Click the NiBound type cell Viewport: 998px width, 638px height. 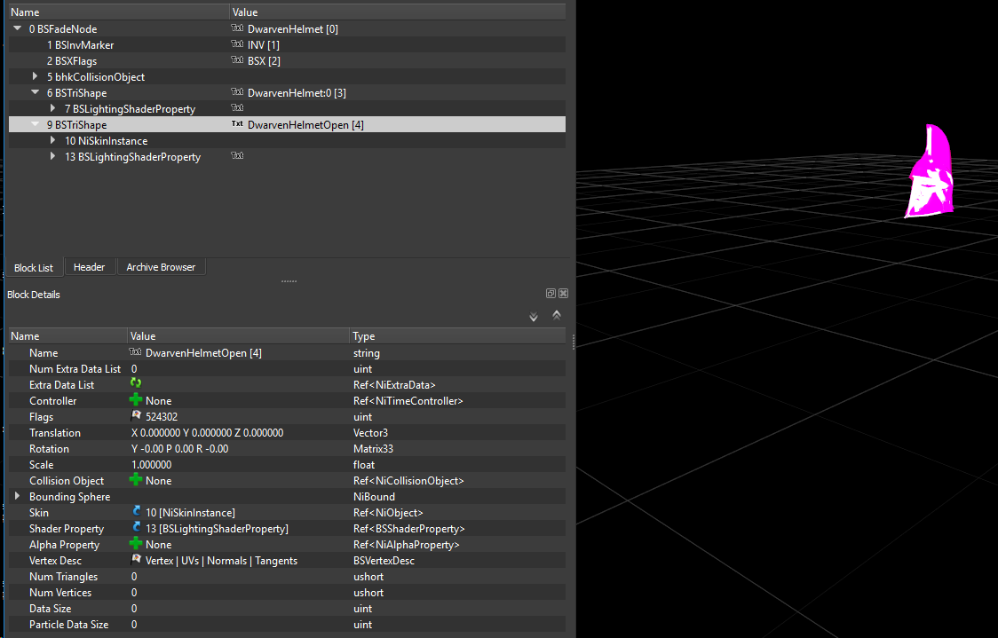374,496
